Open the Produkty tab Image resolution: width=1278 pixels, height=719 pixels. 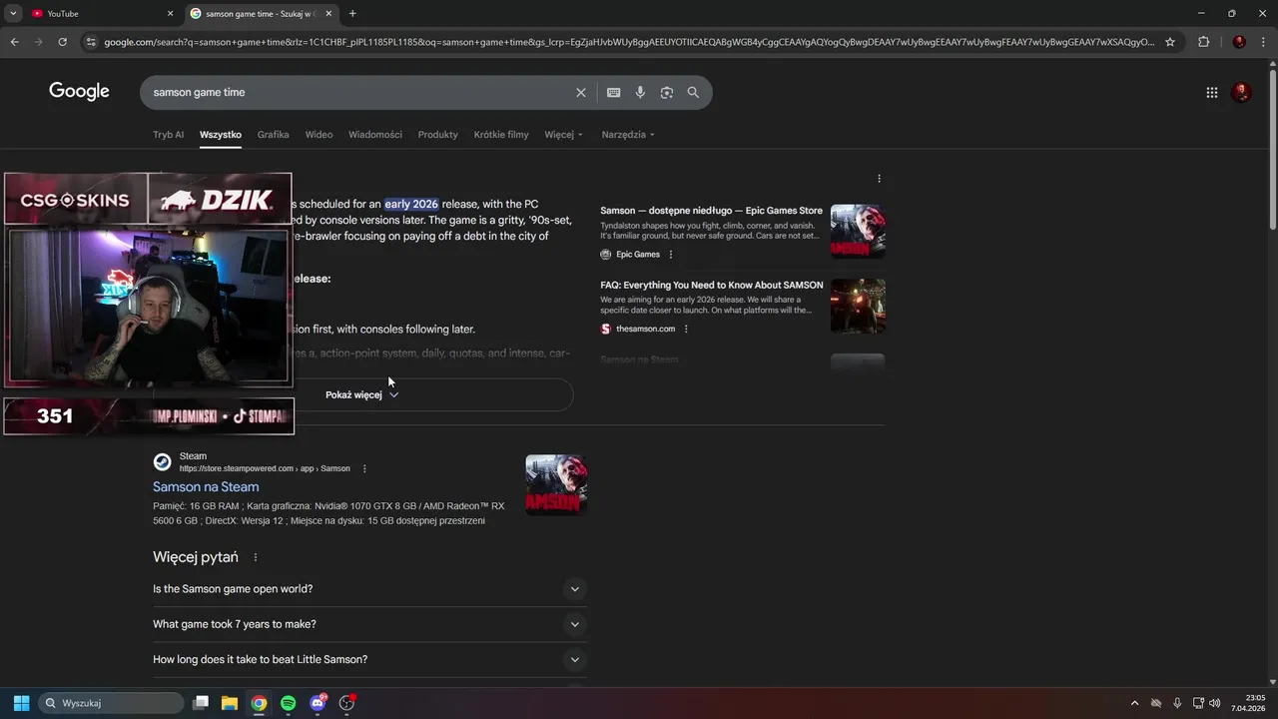438,135
